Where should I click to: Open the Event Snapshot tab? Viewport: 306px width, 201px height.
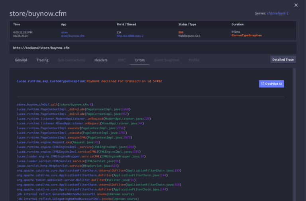tap(167, 60)
